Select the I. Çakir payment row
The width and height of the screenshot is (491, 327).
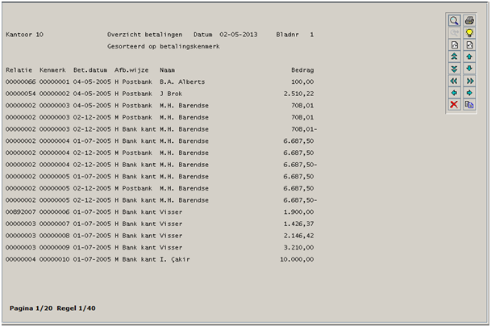tap(160, 259)
